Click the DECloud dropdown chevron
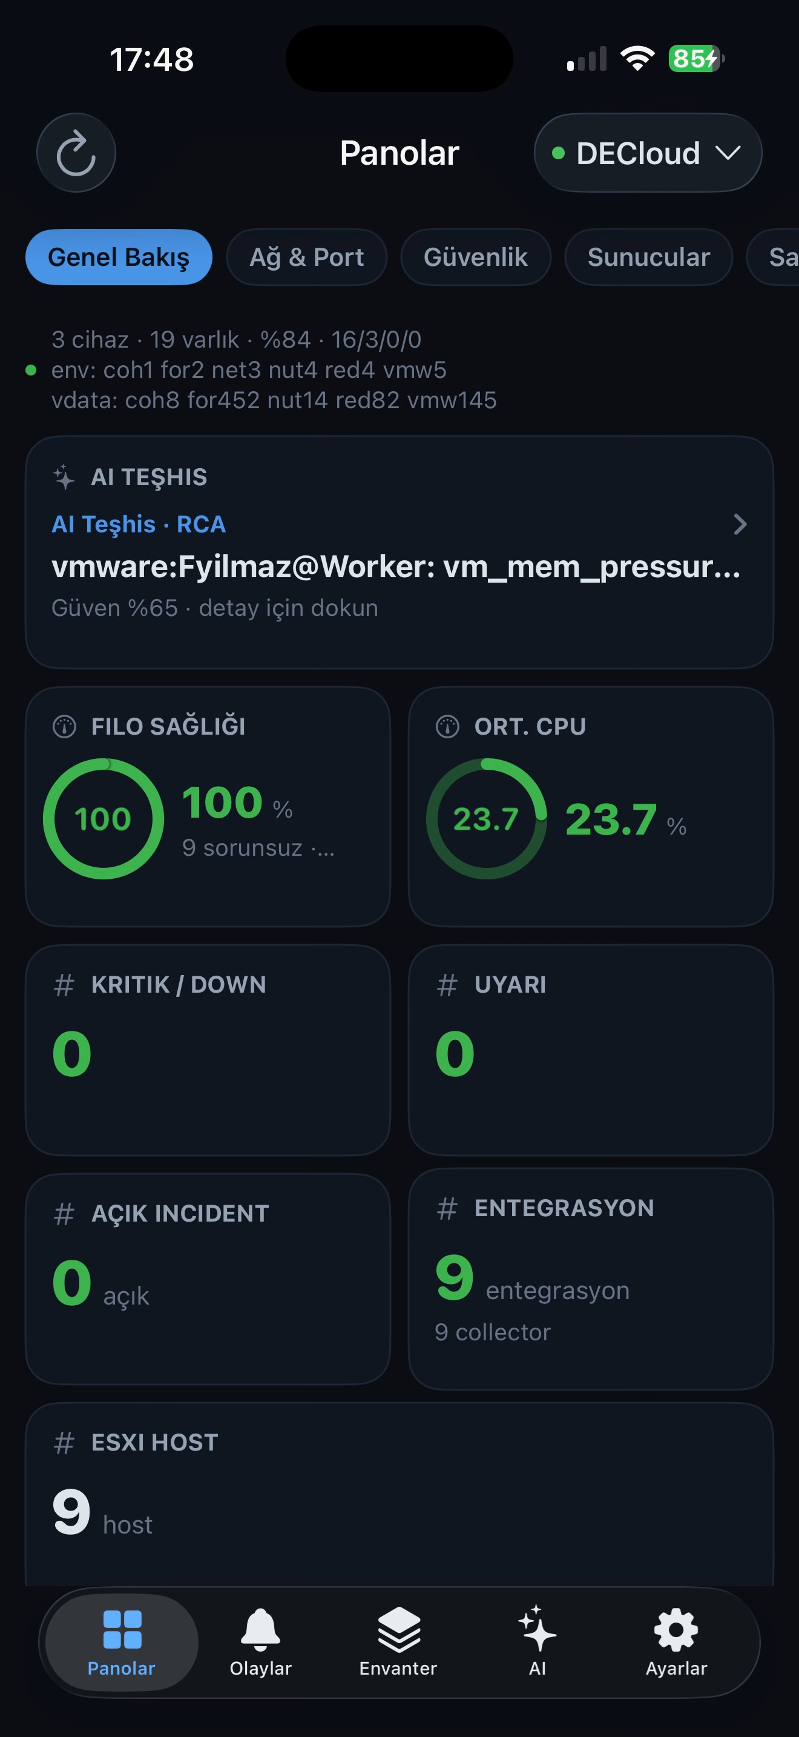The height and width of the screenshot is (1737, 799). click(728, 153)
